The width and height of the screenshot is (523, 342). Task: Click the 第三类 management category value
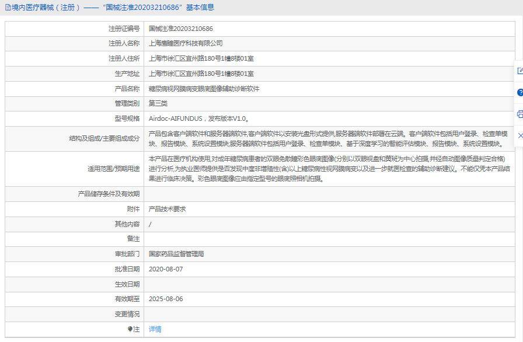[x=158, y=103]
